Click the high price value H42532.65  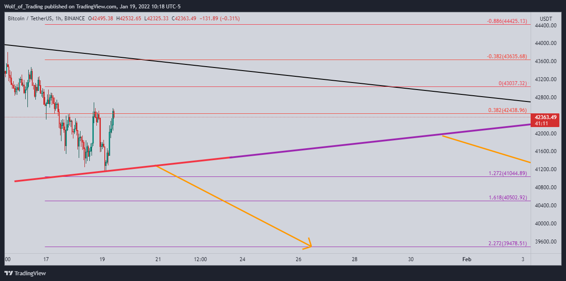tap(129, 19)
